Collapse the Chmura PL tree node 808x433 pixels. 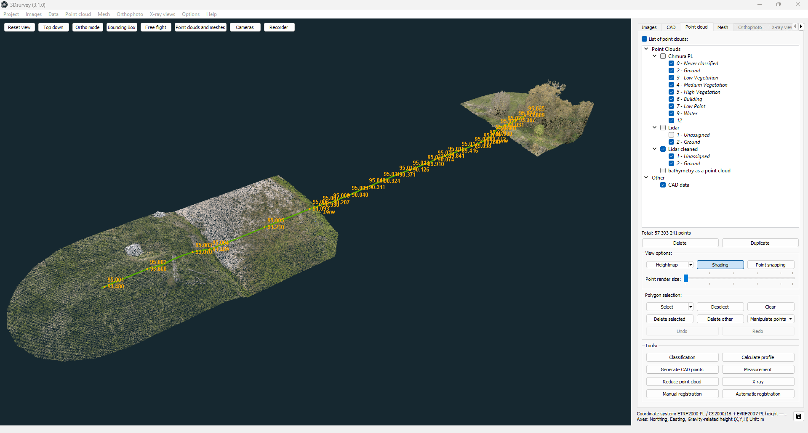click(655, 56)
